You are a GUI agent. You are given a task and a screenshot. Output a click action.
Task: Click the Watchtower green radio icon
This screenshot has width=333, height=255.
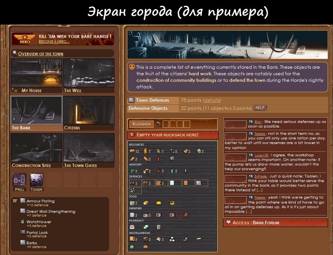(22, 221)
